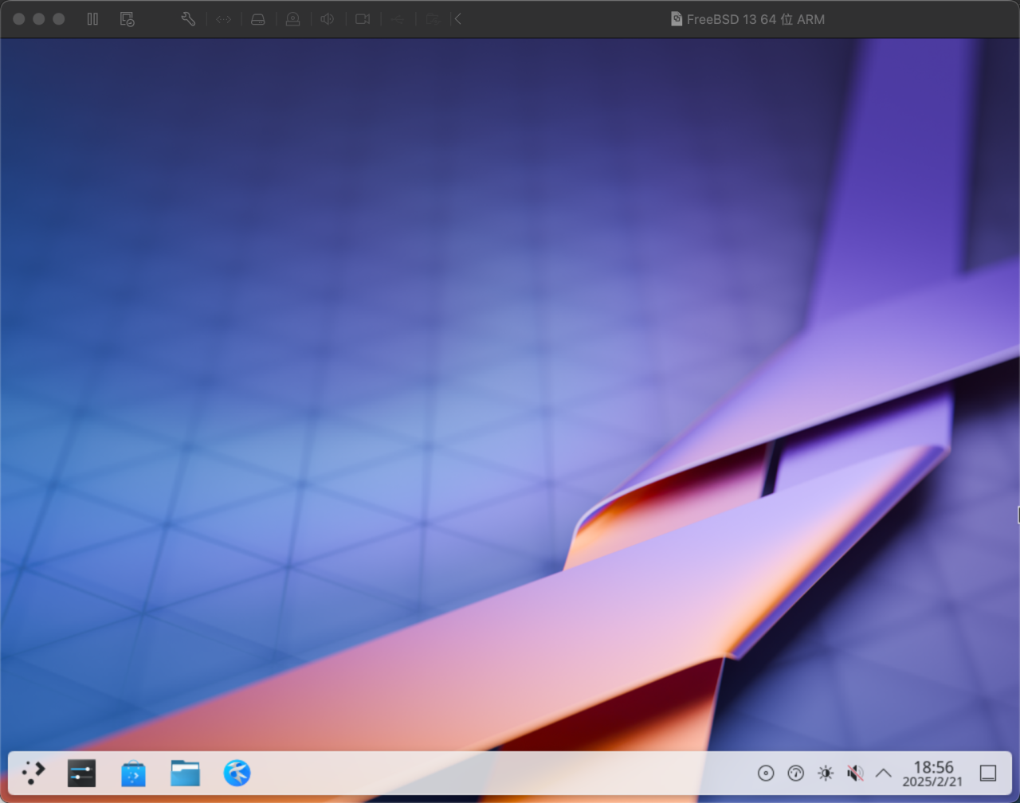1020x803 pixels.
Task: Click the camera toolbar icon
Action: click(x=363, y=19)
